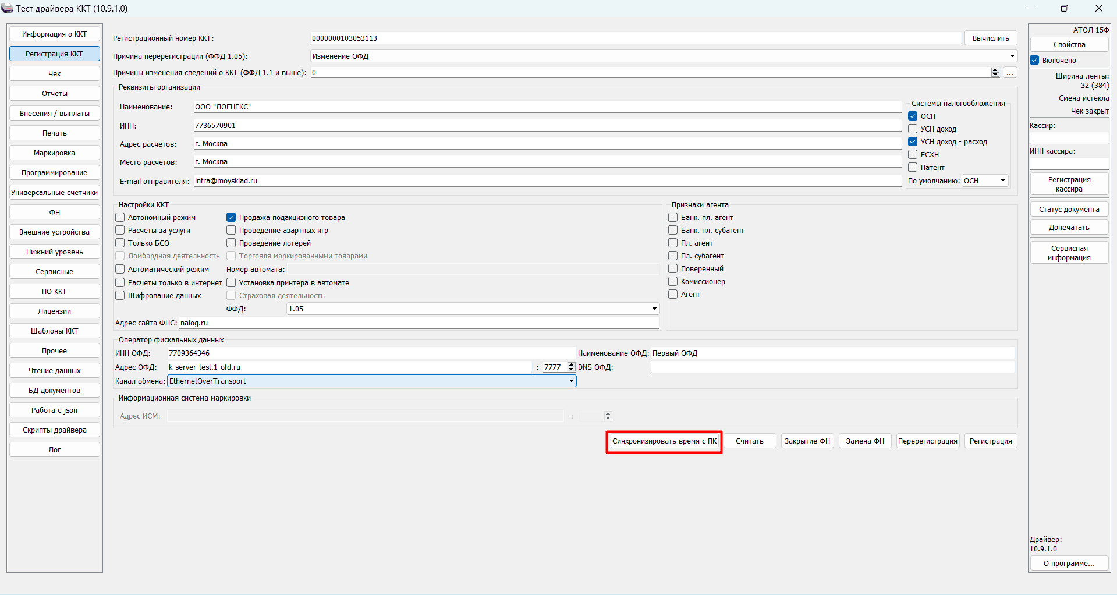
Task: Expand the По умолчанию tax dropdown
Action: click(x=1003, y=180)
